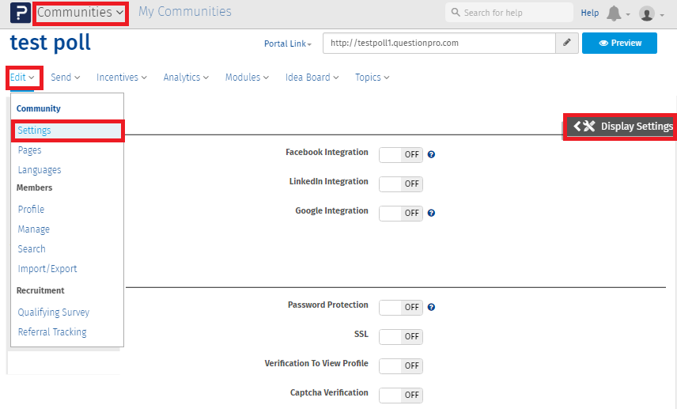Expand the Communities dropdown
The image size is (677, 409).
81,13
